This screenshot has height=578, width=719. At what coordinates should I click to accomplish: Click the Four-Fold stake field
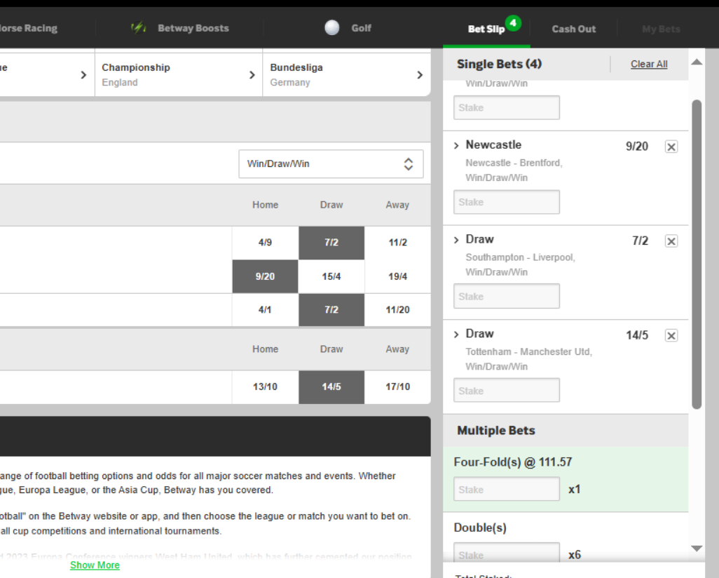coord(507,489)
